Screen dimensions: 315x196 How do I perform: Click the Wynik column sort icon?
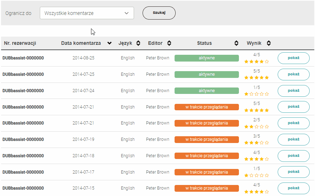click(x=269, y=43)
